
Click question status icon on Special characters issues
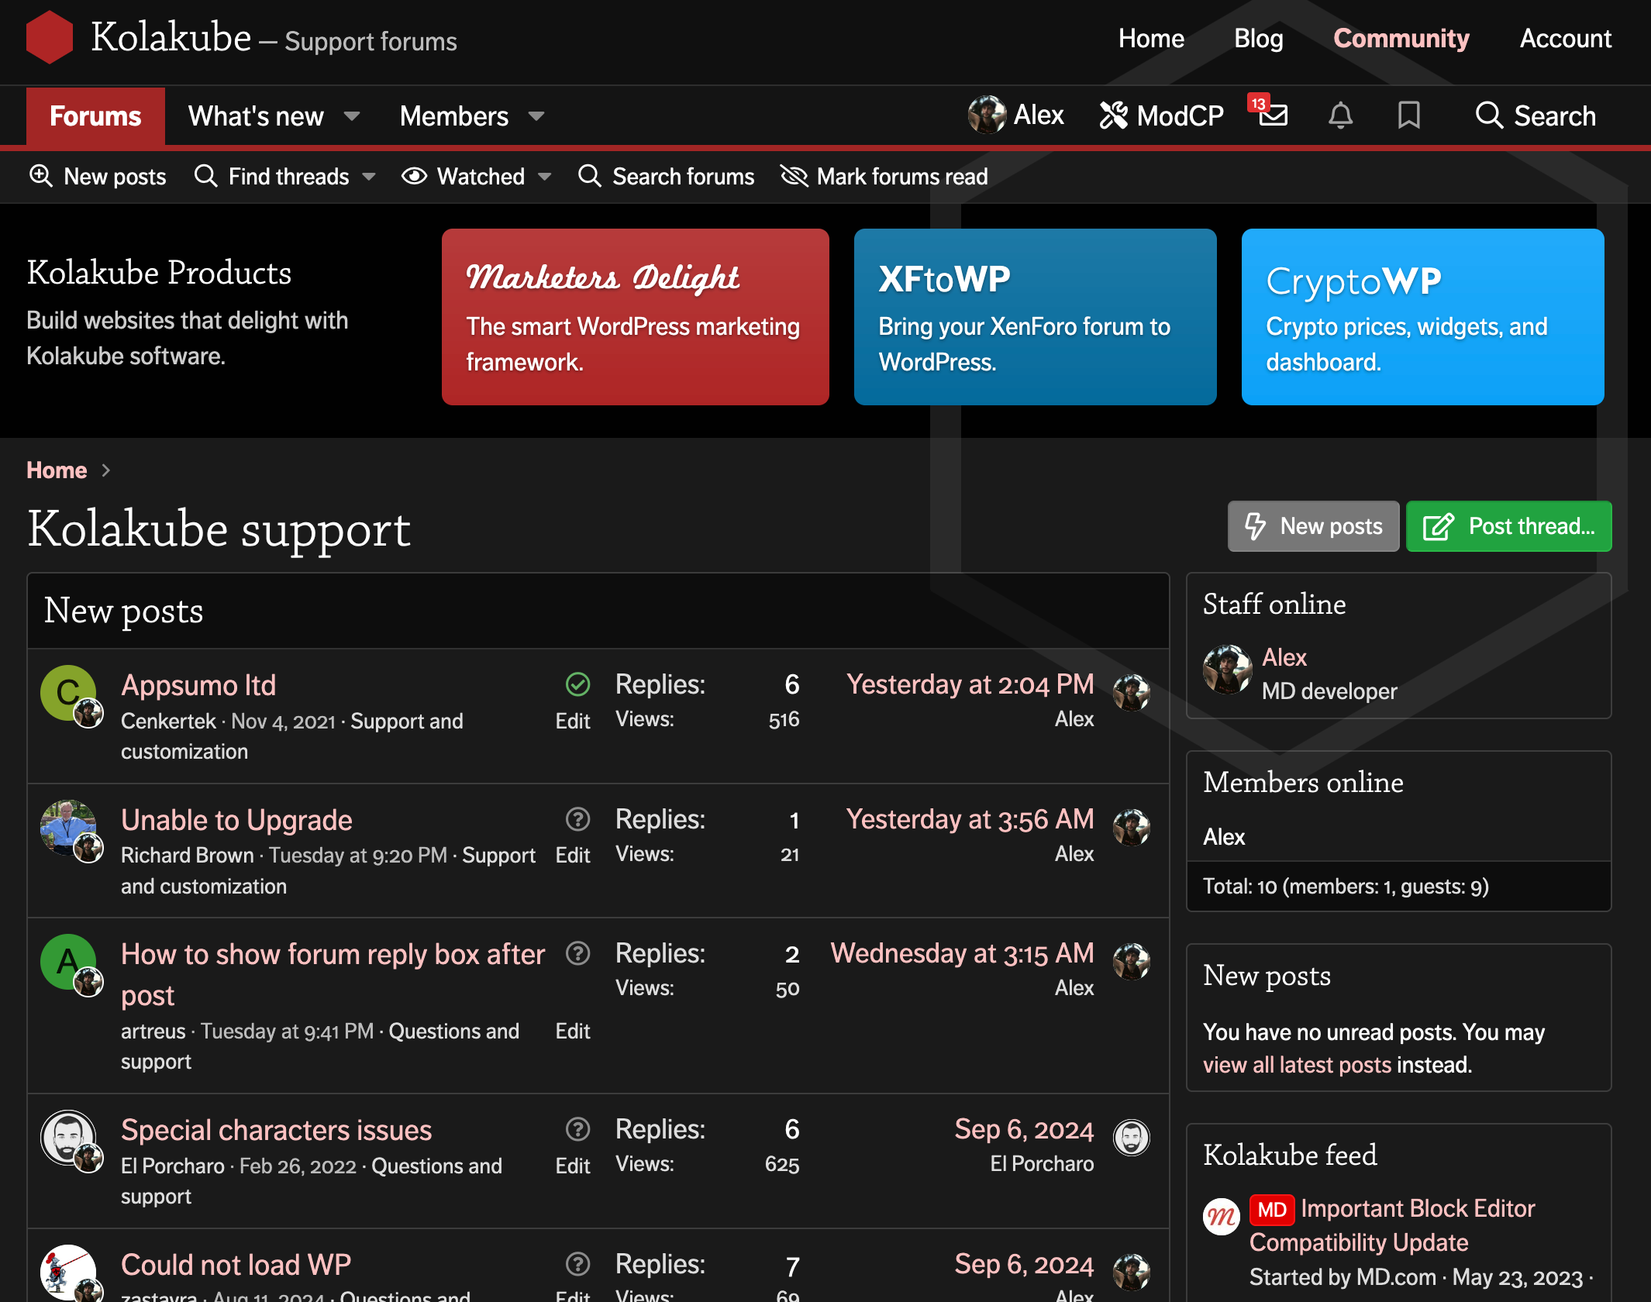pyautogui.click(x=577, y=1129)
